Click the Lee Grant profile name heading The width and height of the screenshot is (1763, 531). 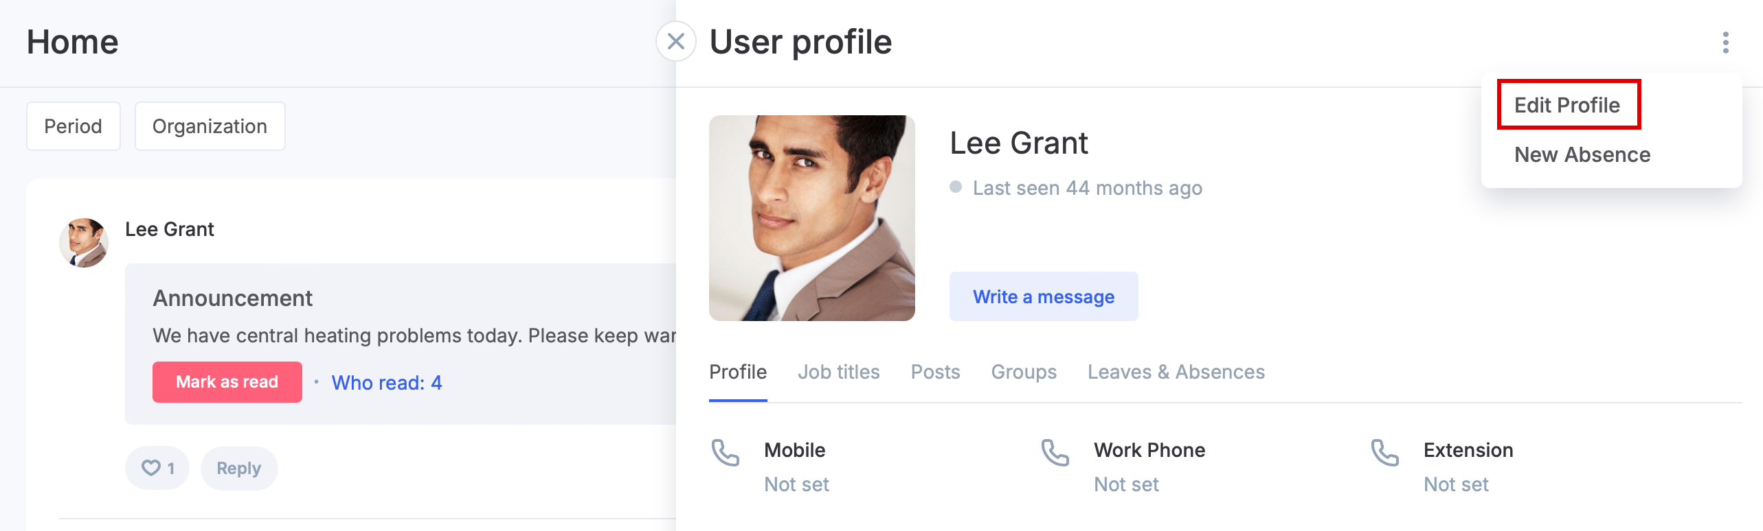pos(1019,143)
